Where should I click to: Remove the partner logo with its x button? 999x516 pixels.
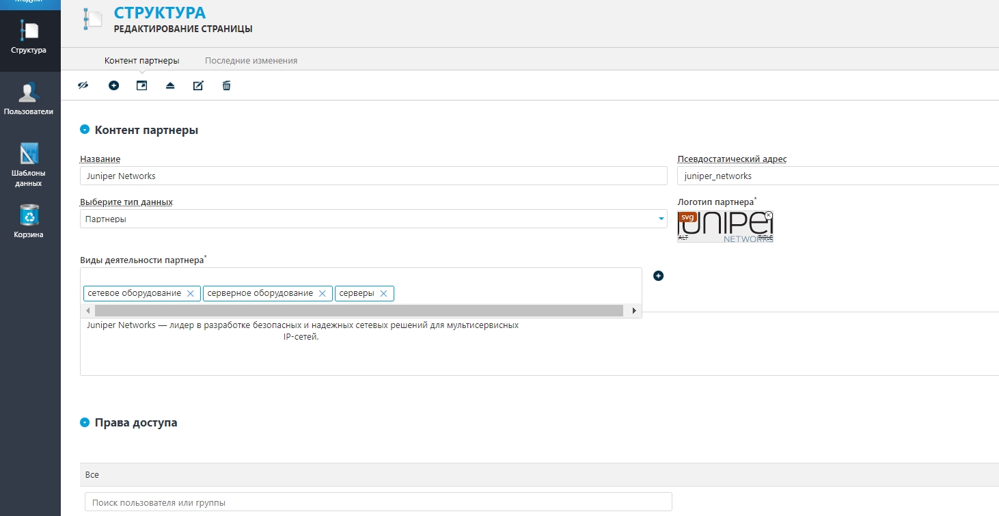point(769,215)
